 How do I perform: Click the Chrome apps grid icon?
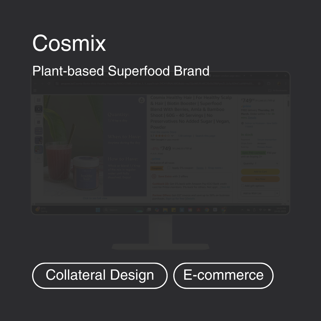click(35, 90)
